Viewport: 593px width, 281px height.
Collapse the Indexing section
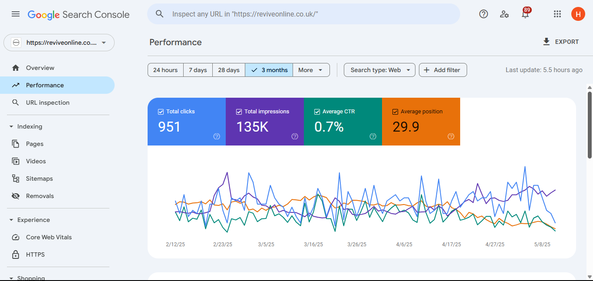[11, 126]
